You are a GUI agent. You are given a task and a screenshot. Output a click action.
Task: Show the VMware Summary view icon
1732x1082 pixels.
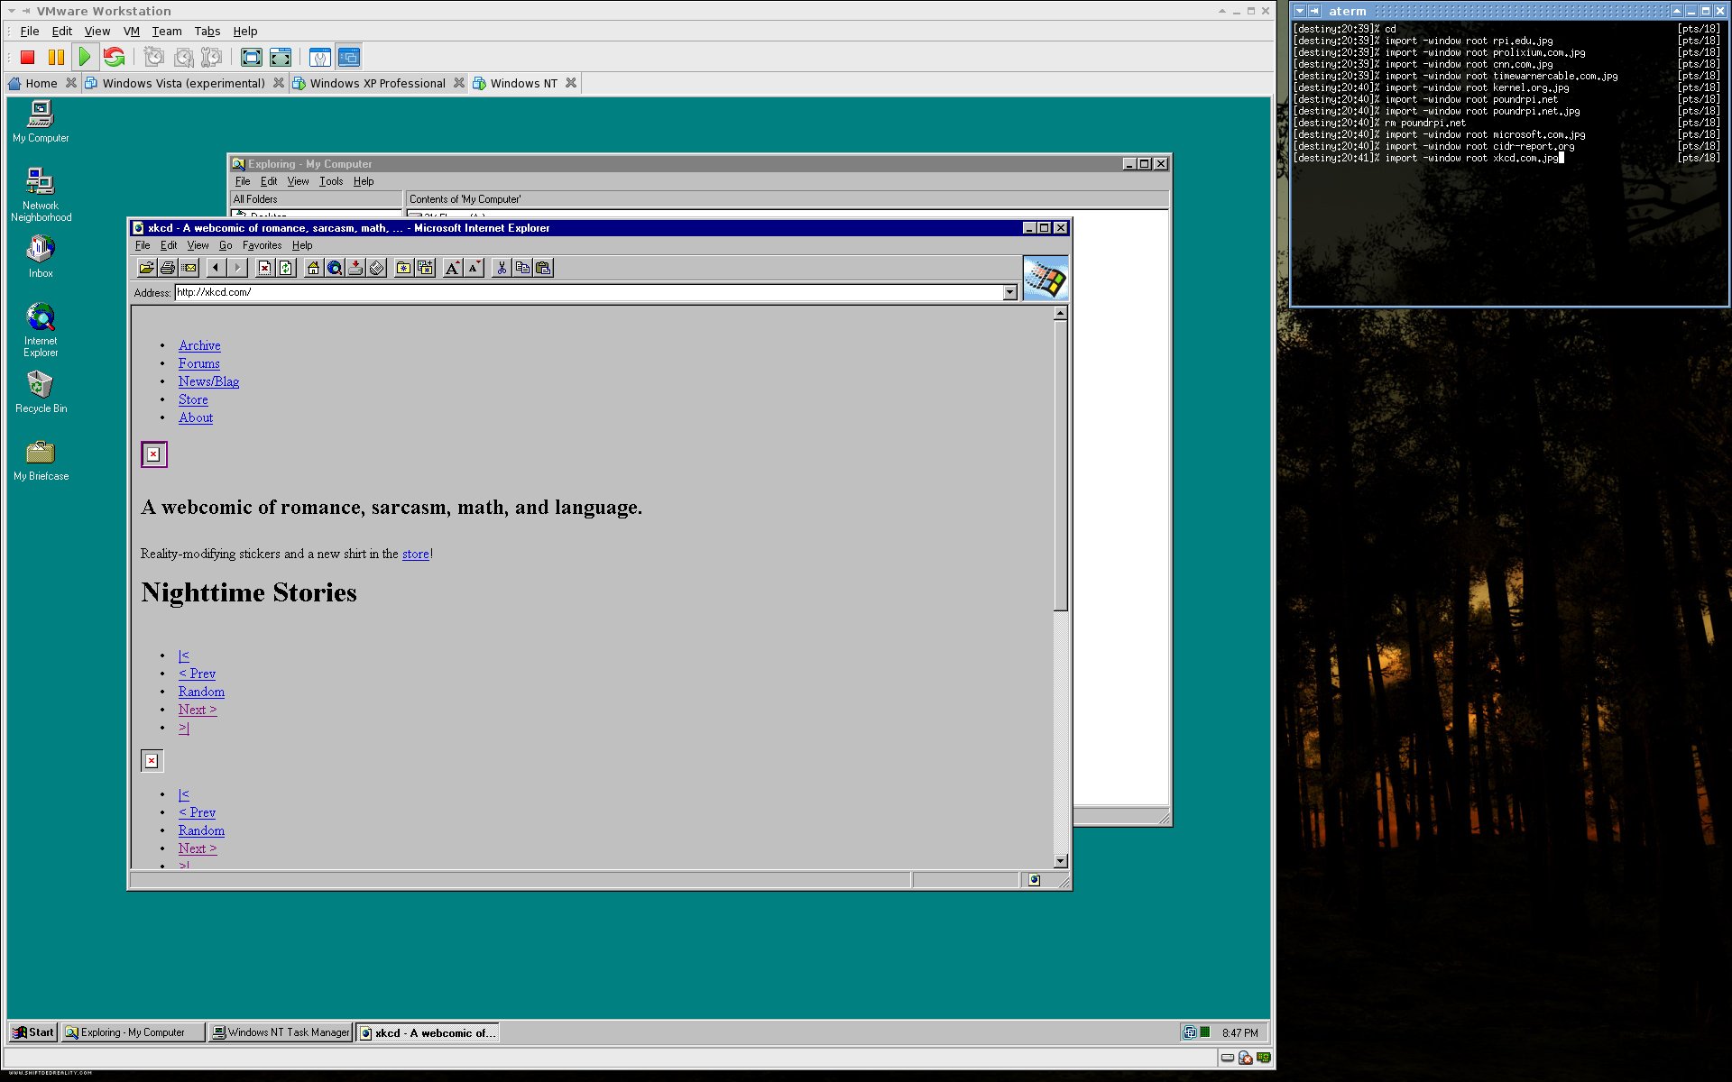point(319,58)
